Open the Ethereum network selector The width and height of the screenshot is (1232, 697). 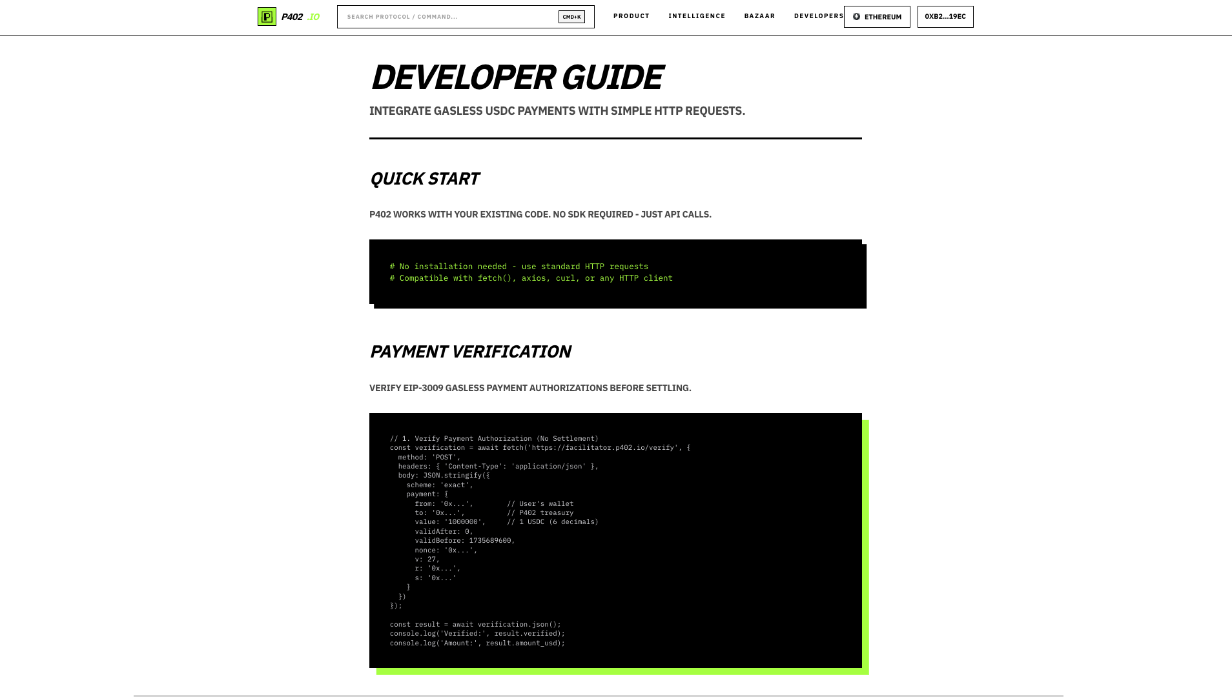coord(876,17)
